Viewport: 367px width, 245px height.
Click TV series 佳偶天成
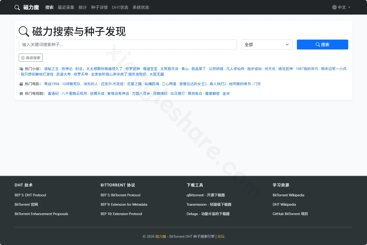pos(97,93)
